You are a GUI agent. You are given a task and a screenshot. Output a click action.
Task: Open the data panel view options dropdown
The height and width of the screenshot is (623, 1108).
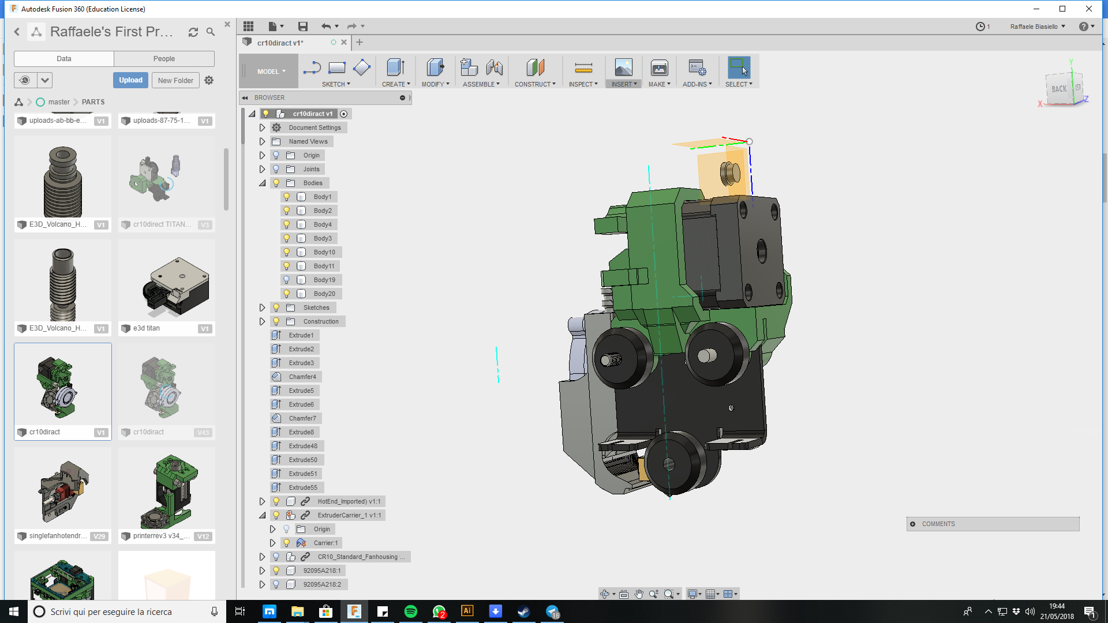coord(45,80)
